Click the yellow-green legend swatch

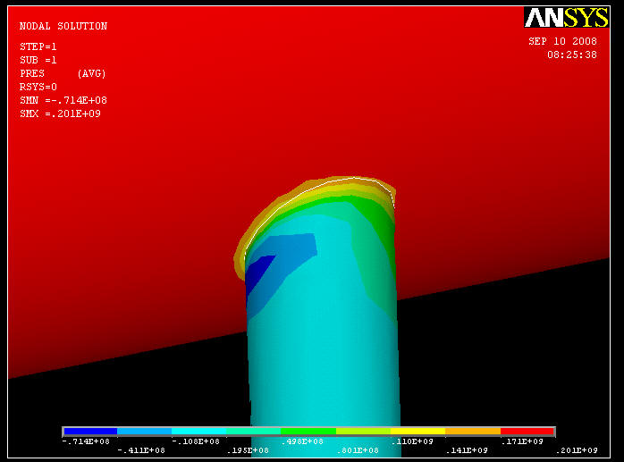[363, 432]
